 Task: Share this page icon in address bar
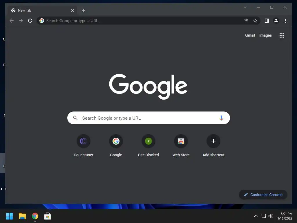click(246, 21)
